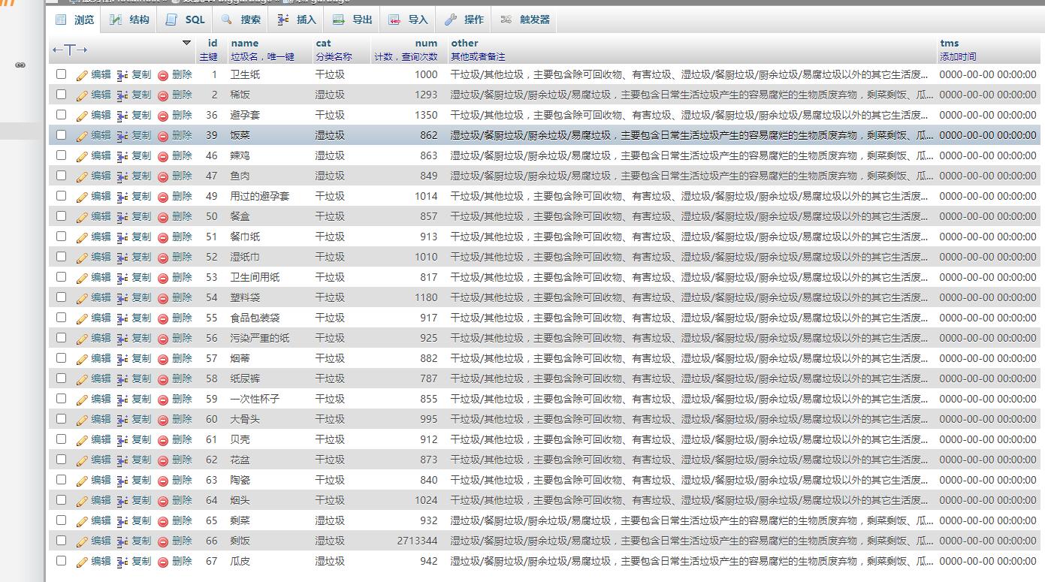The image size is (1045, 582).
Task: Click the pencil edit icon for 剩饭 row
Action: click(x=82, y=541)
